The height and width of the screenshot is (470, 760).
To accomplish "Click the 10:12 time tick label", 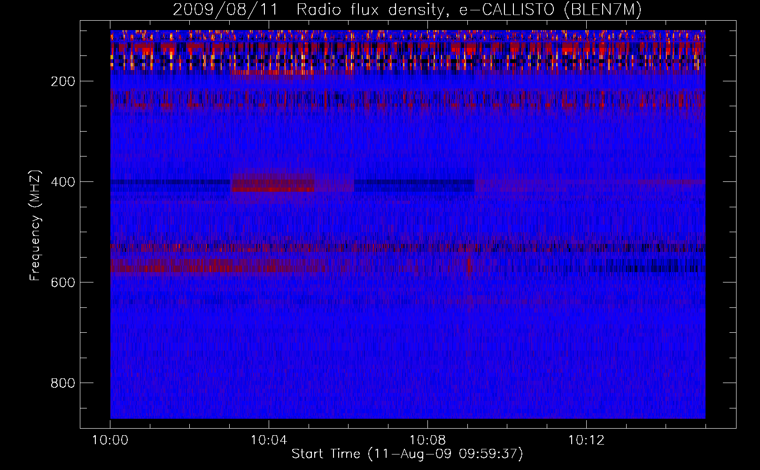I will (586, 440).
